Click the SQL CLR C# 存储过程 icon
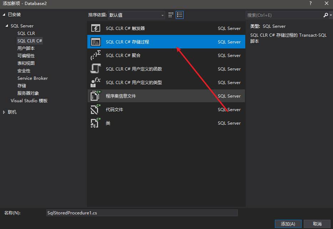 coord(96,42)
